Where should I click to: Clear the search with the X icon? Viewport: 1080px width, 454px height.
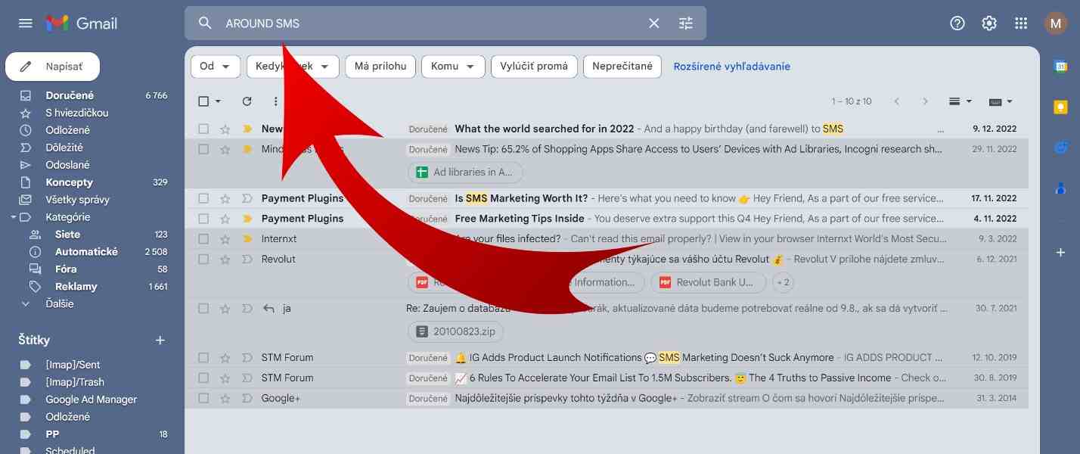pyautogui.click(x=654, y=23)
